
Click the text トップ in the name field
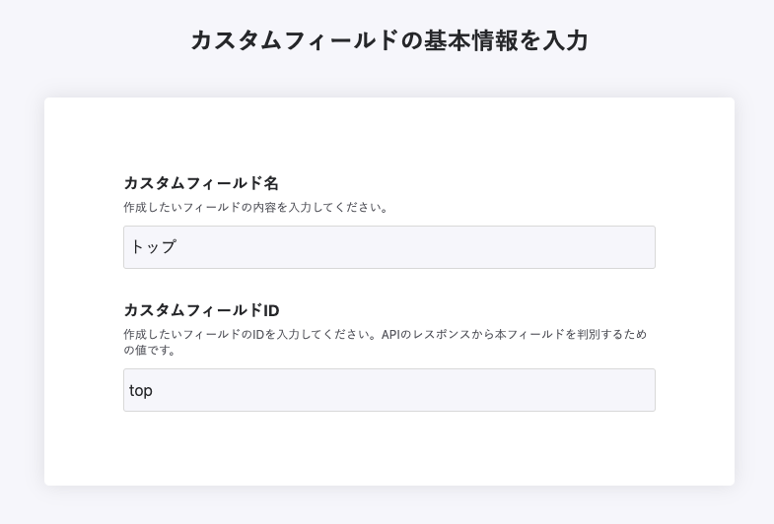(153, 247)
